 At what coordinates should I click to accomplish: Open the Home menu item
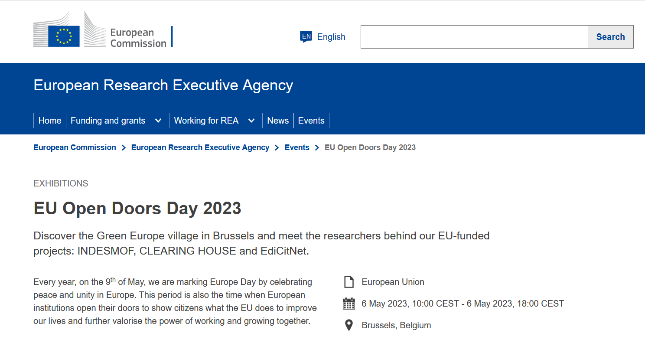(50, 121)
